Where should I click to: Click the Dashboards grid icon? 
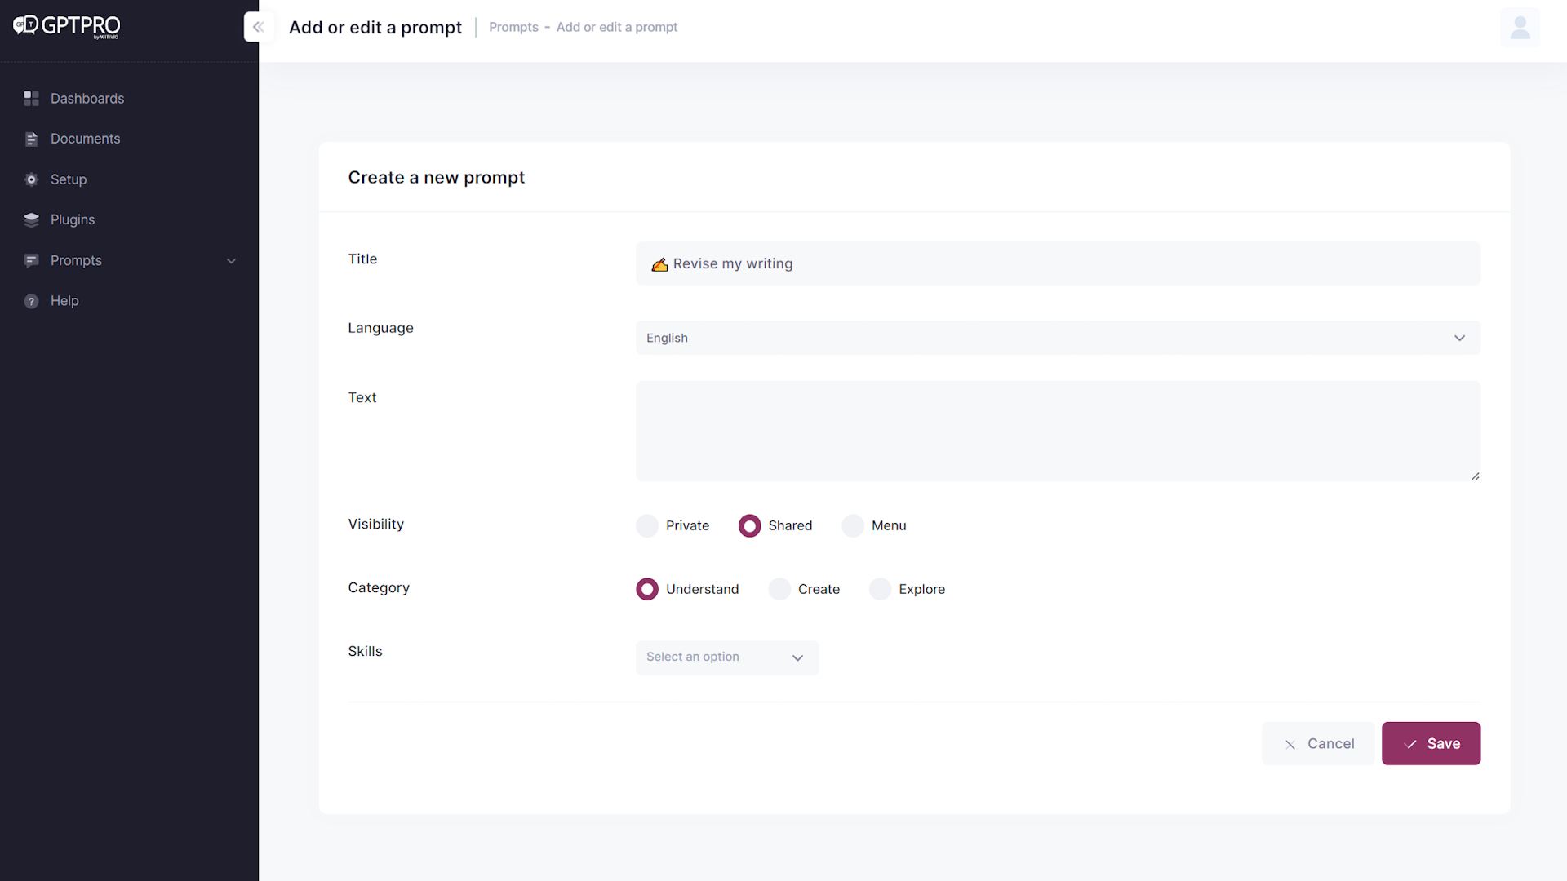pos(31,99)
